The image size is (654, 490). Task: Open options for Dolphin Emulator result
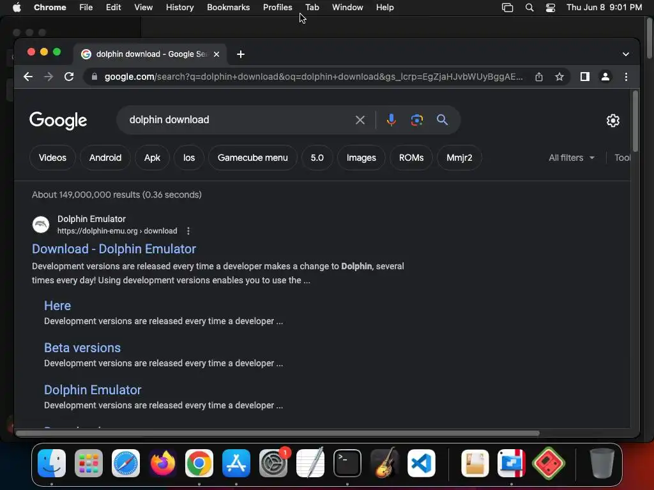coord(188,231)
